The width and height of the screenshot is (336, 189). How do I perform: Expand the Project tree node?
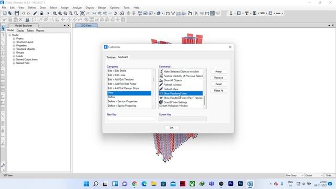point(14,38)
